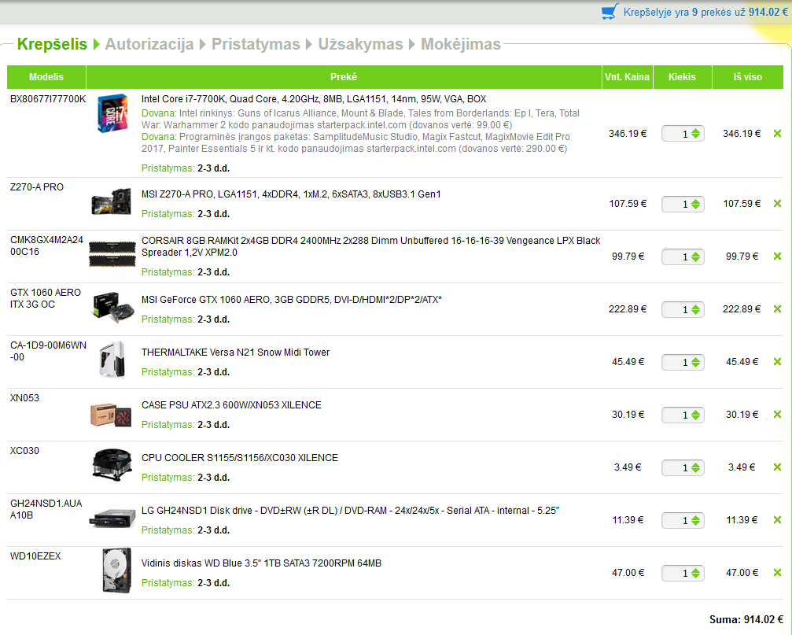Viewport: 792px width, 635px height.
Task: Adjust quantity stepper for MSI Z270-A PRO
Action: [695, 204]
